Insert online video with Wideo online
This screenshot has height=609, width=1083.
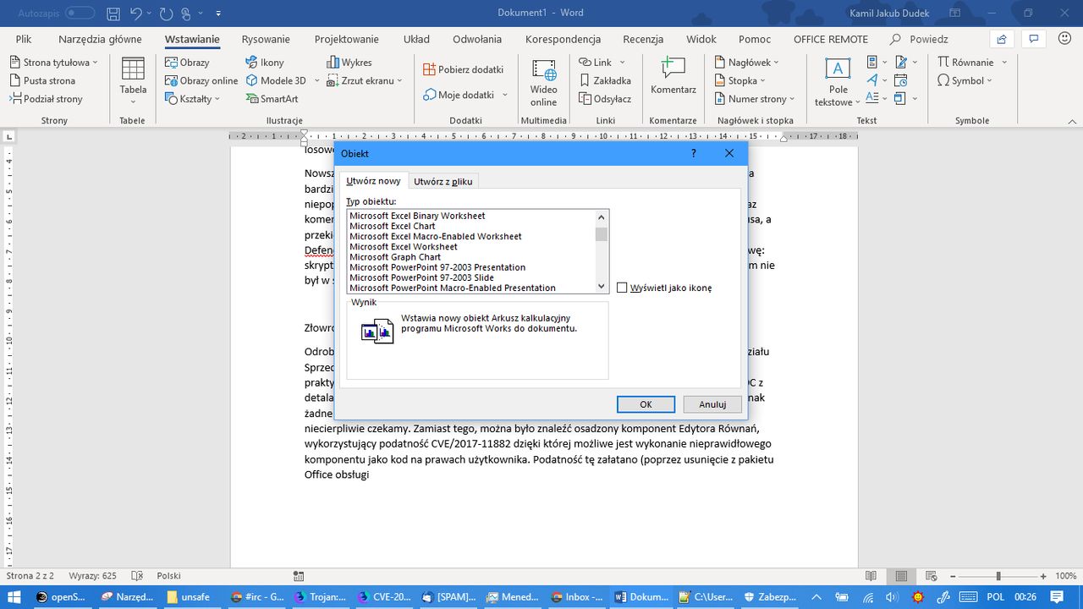pyautogui.click(x=544, y=82)
